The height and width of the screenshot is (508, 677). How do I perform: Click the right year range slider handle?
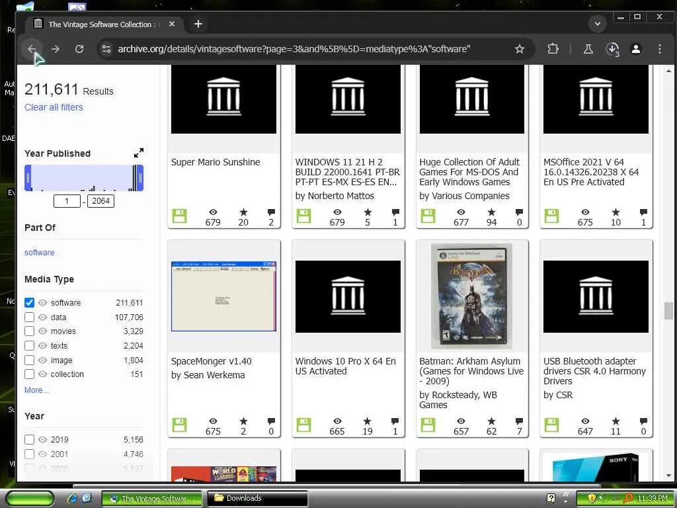click(x=140, y=177)
